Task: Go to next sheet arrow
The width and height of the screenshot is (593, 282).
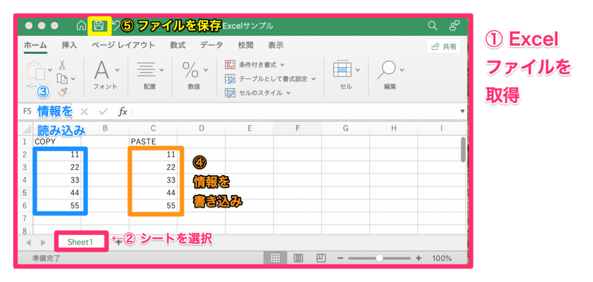Action: click(43, 242)
